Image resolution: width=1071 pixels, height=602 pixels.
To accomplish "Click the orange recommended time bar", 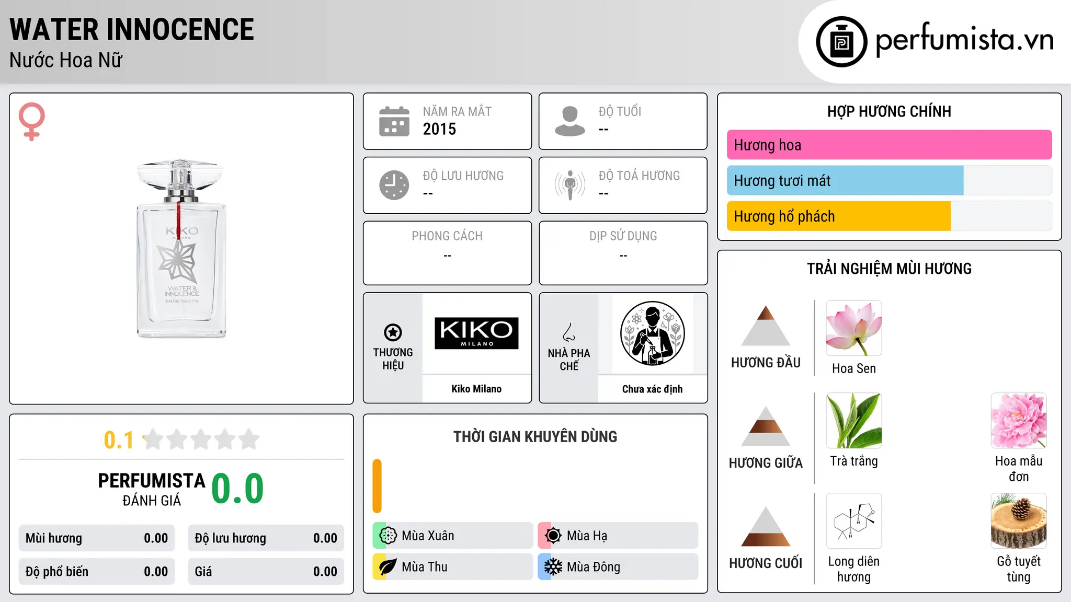I will (x=377, y=486).
